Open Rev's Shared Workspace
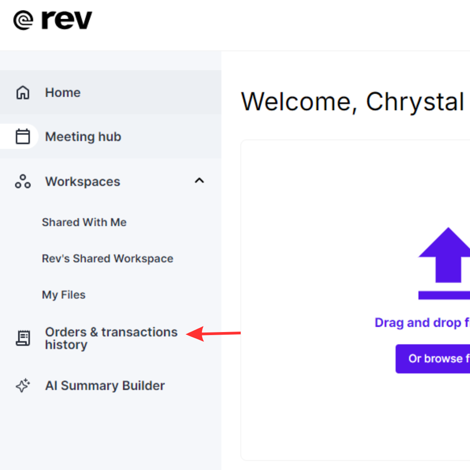 coord(107,258)
